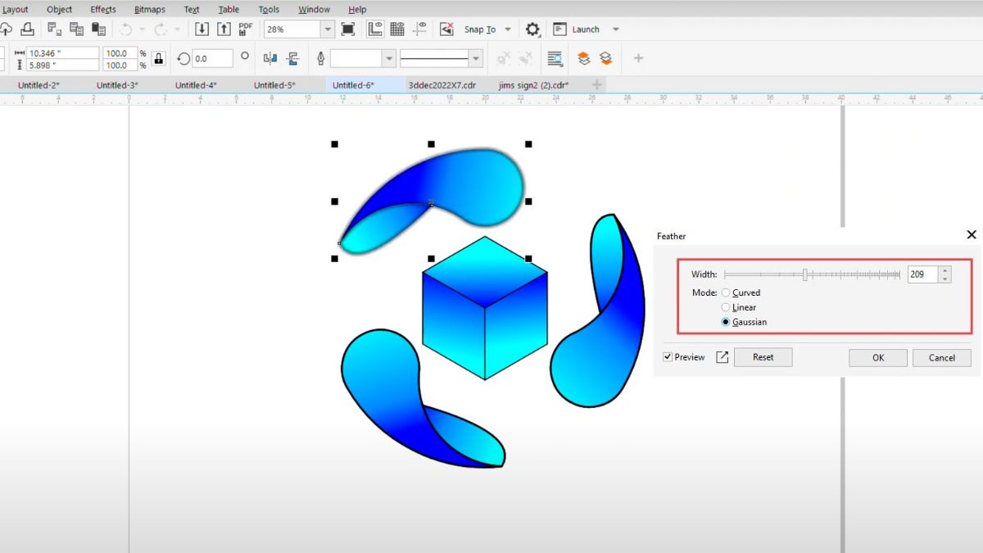Select the Export icon
The height and width of the screenshot is (553, 983).
224,29
